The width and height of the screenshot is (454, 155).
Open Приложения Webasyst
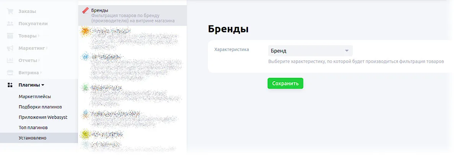pyautogui.click(x=43, y=117)
